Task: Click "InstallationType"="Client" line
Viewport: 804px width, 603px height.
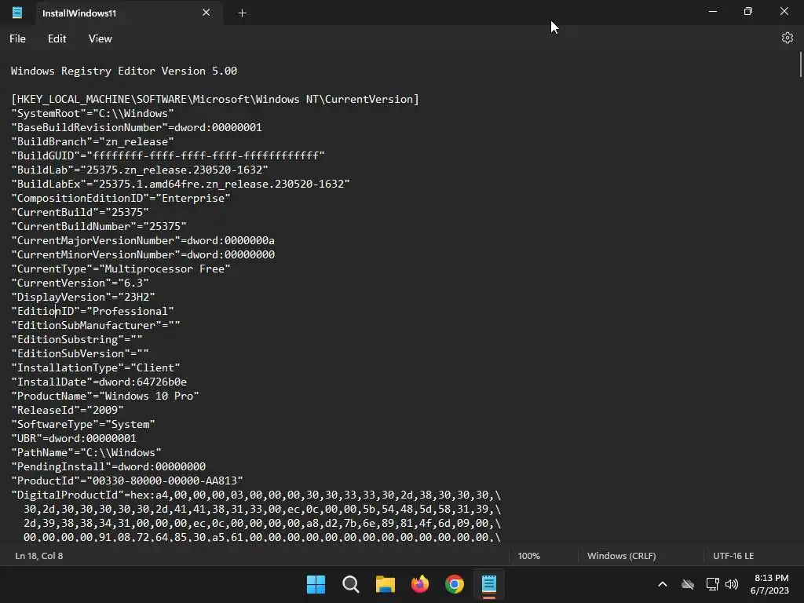Action: point(95,367)
